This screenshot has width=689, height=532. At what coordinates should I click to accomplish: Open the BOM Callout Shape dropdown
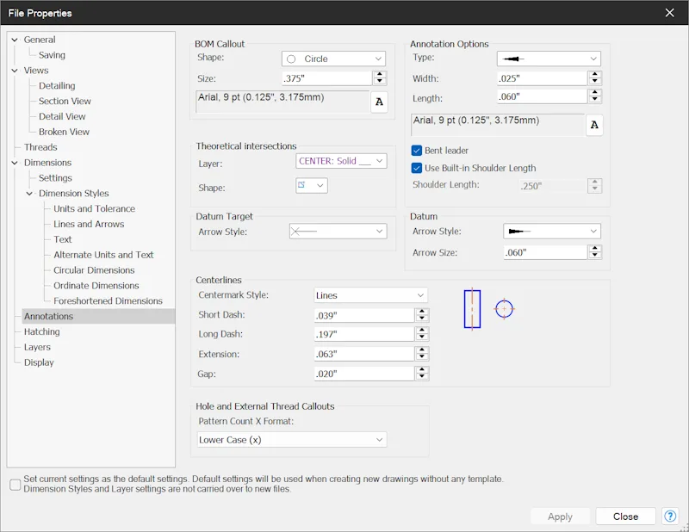pos(333,59)
